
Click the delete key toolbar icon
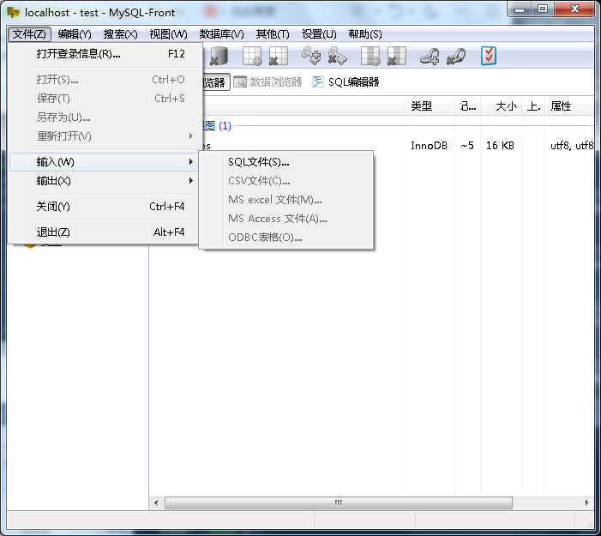[x=337, y=57]
